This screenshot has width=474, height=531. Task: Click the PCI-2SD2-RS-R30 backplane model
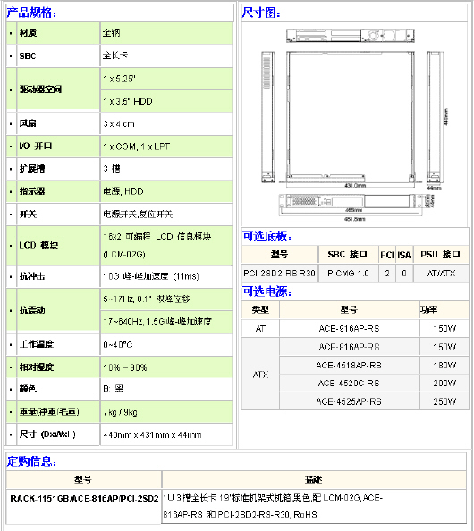point(280,273)
